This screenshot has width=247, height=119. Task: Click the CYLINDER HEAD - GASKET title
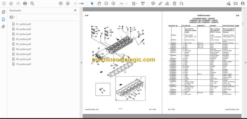204,19
